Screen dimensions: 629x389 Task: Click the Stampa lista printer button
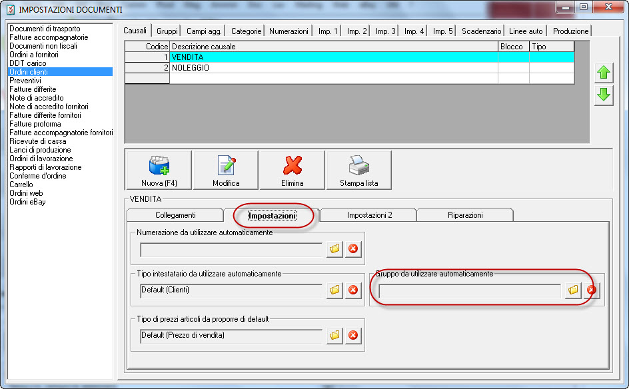[358, 170]
